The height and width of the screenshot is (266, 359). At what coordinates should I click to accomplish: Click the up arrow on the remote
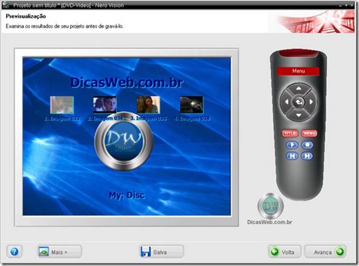[298, 88]
